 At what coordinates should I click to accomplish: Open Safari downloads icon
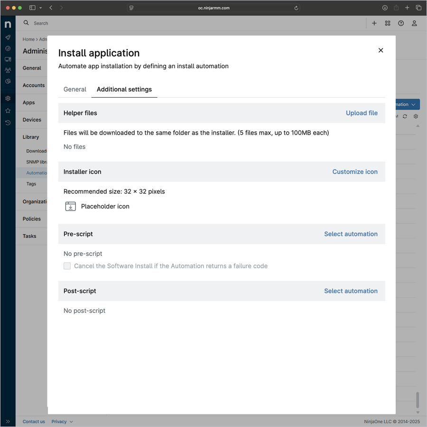click(385, 8)
